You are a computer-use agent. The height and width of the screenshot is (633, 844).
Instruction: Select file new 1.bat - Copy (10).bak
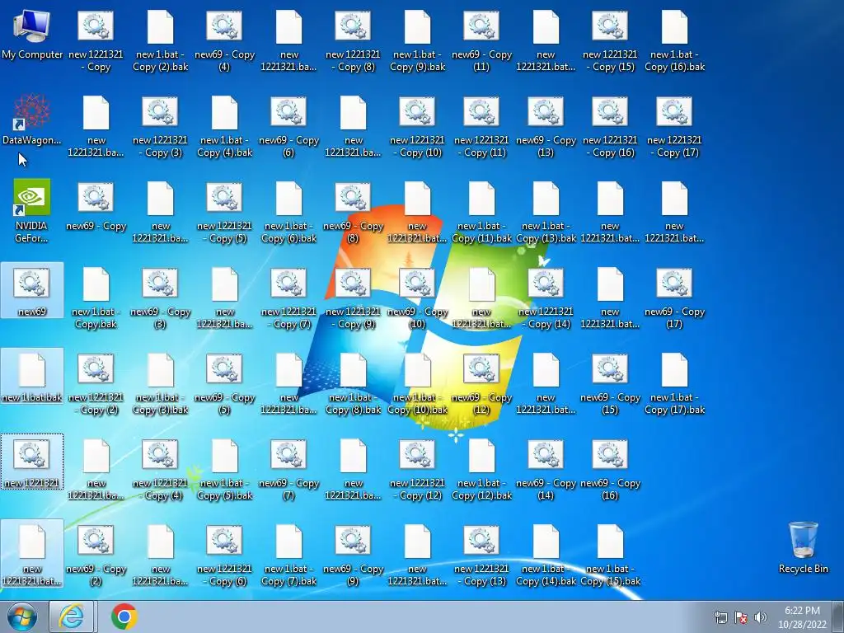click(x=417, y=383)
